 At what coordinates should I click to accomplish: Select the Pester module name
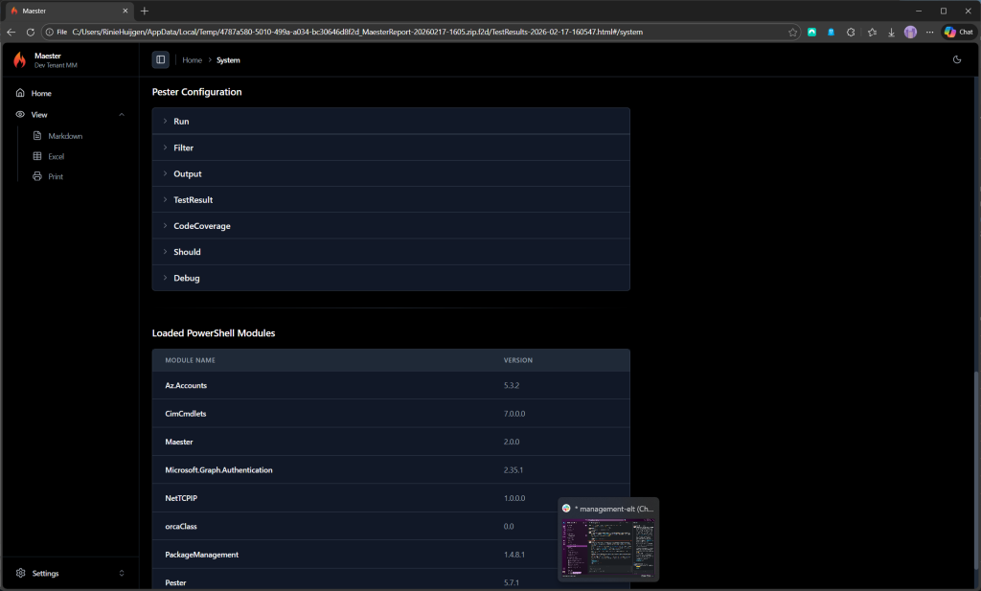click(x=176, y=582)
